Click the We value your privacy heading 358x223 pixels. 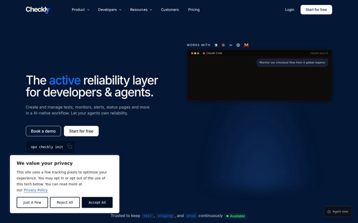point(45,163)
